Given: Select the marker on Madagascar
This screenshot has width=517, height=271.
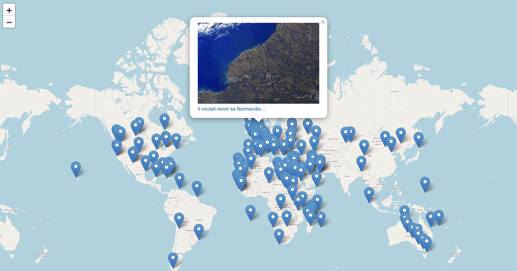Looking at the screenshot, I should coord(321,218).
